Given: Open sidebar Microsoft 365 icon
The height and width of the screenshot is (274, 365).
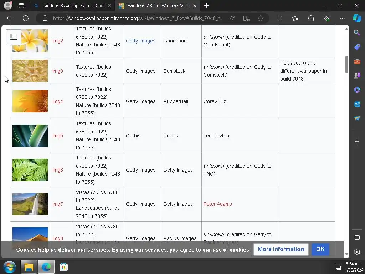Looking at the screenshot, I should 357,90.
